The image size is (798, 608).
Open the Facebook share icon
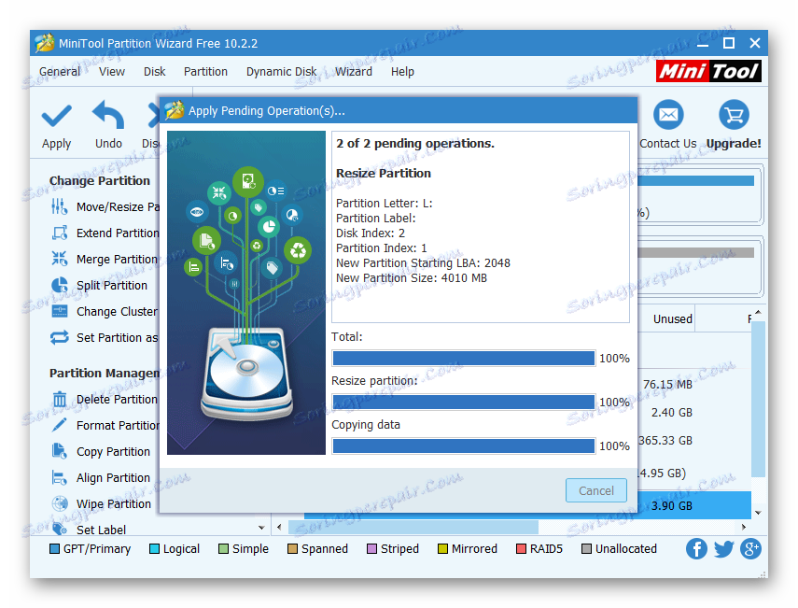[696, 549]
